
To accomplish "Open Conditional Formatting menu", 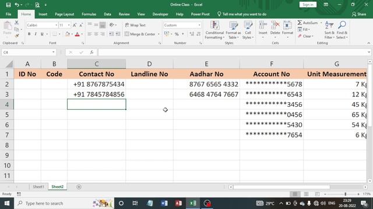I will (214, 30).
